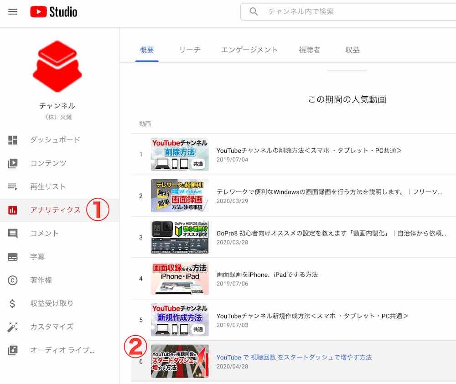
Task: Open コメント in the sidebar
Action: coord(60,234)
